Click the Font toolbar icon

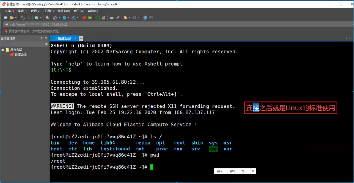[x=73, y=18]
